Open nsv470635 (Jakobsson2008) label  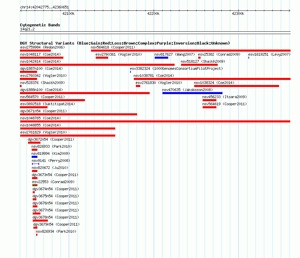(x=187, y=90)
